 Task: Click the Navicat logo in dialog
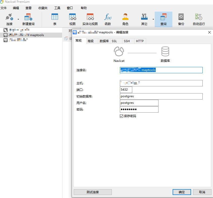[119, 52]
